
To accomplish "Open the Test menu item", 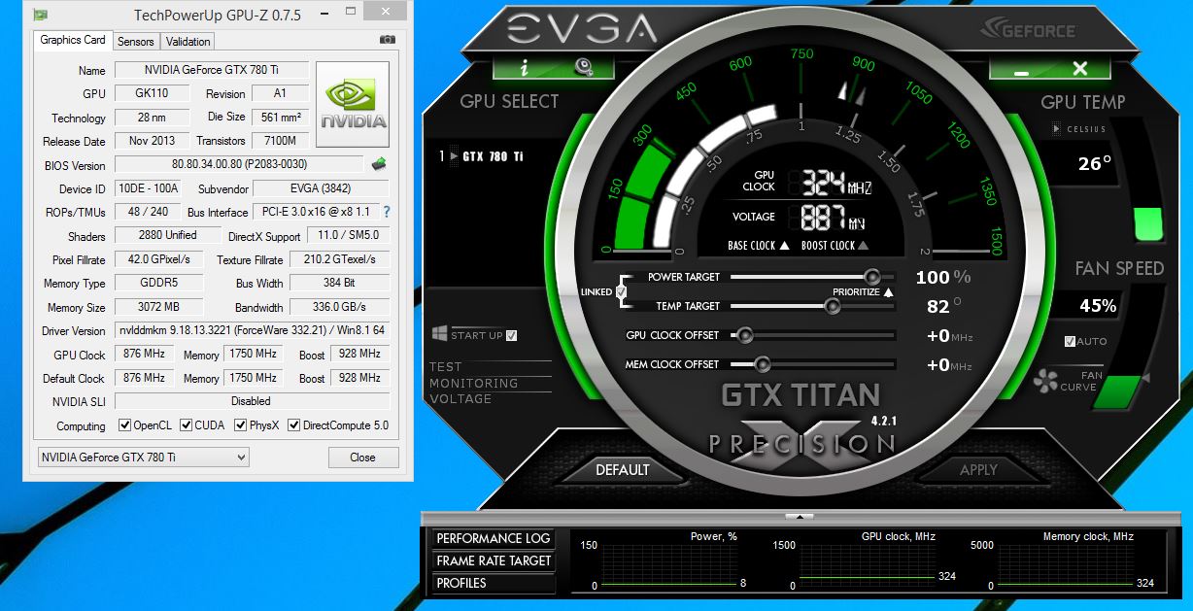I will [446, 367].
